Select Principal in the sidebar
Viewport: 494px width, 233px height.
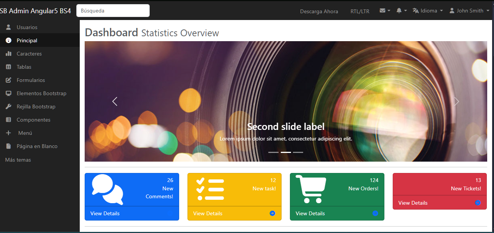tap(40, 40)
